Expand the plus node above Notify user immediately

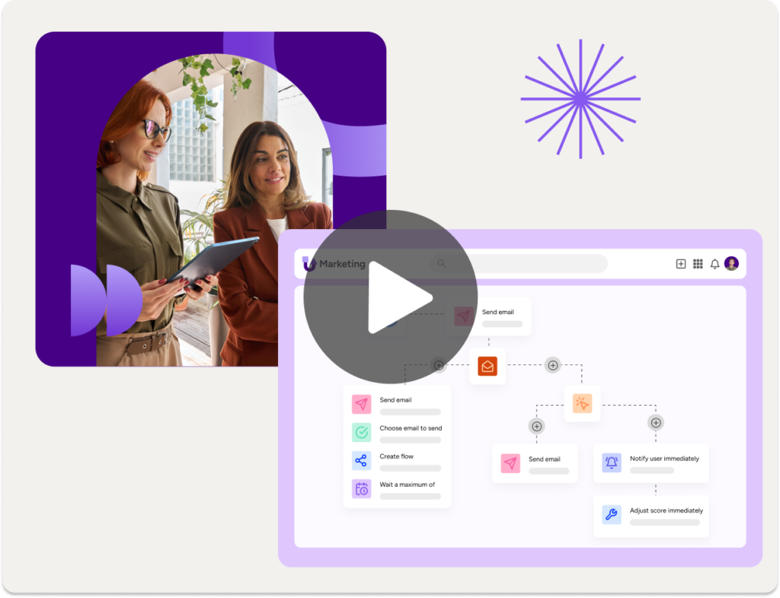(655, 423)
